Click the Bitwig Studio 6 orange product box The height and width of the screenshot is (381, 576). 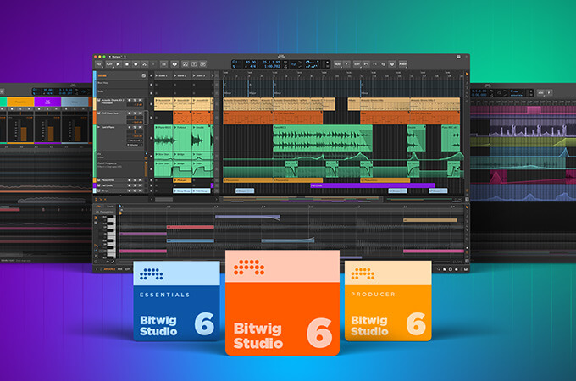(282, 303)
